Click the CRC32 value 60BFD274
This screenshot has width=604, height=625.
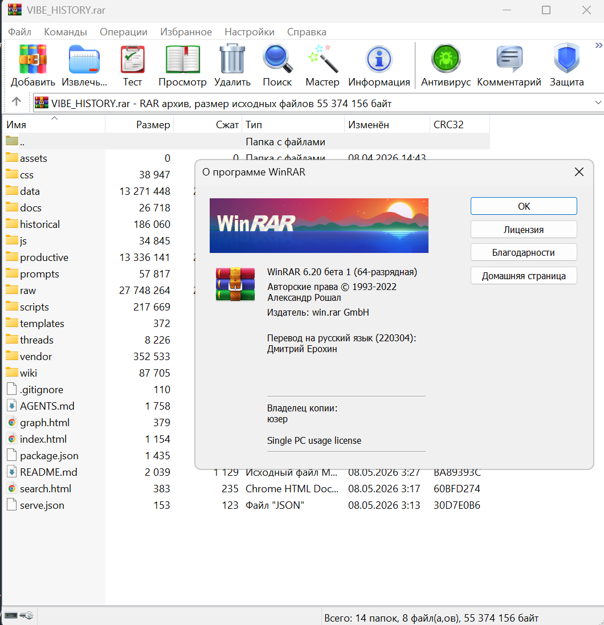click(457, 489)
